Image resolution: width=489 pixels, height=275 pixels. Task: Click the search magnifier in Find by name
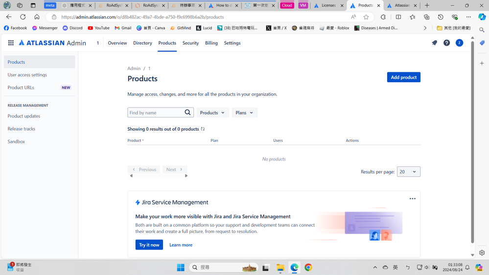187,113
